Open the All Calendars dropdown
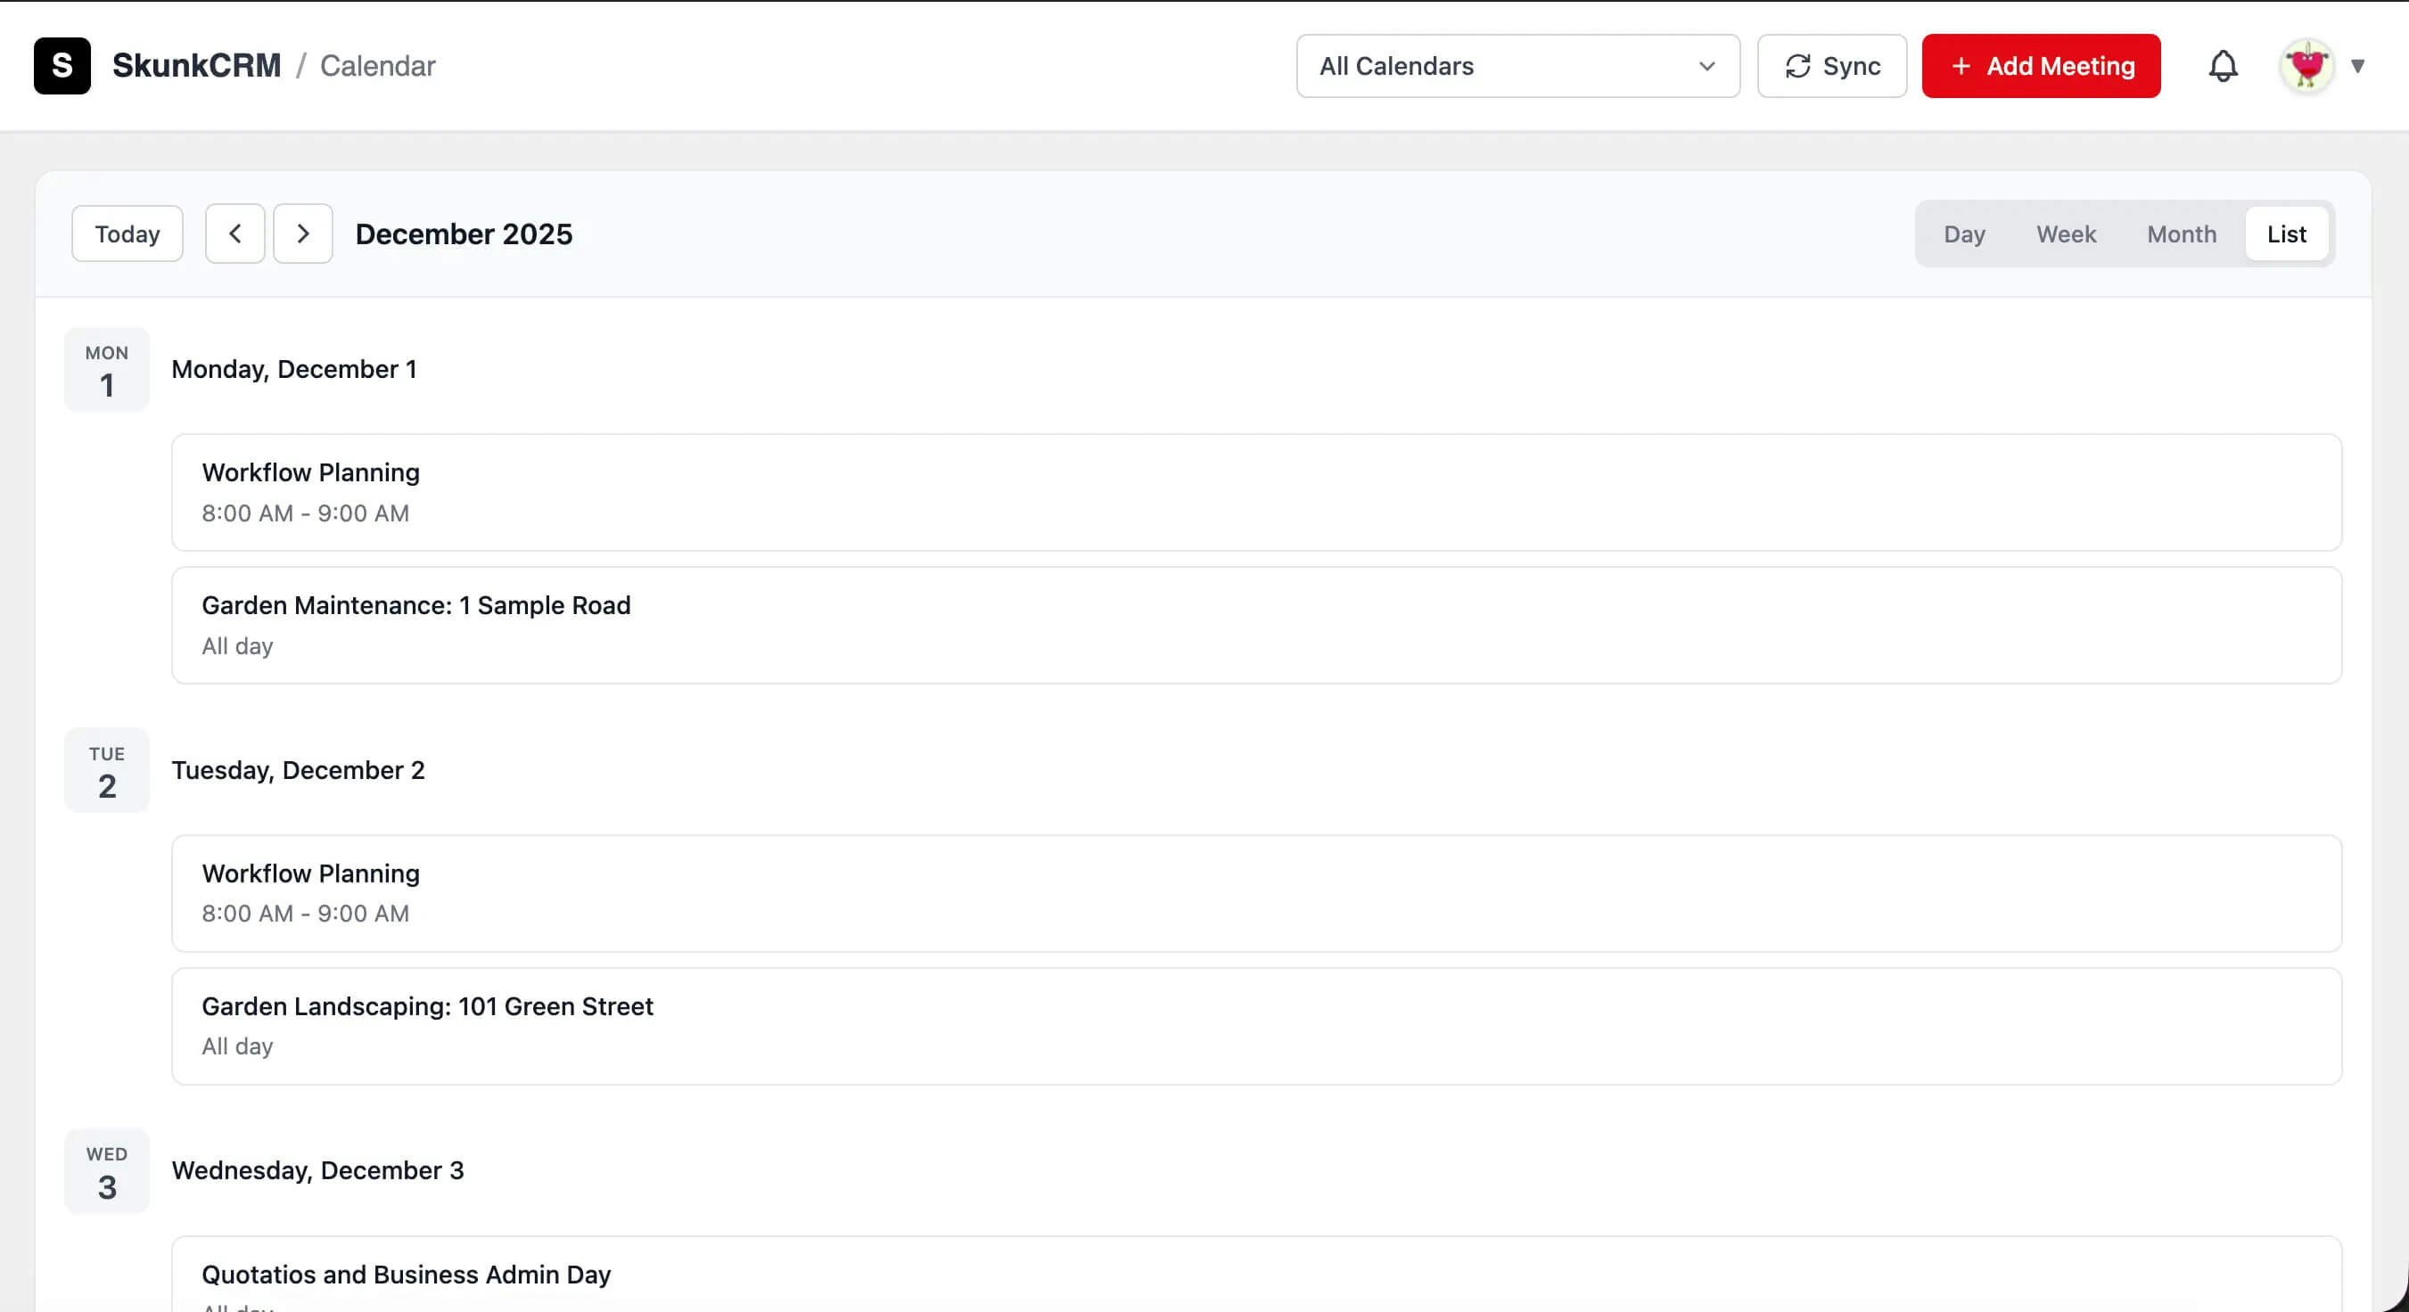The height and width of the screenshot is (1312, 2409). (1517, 65)
